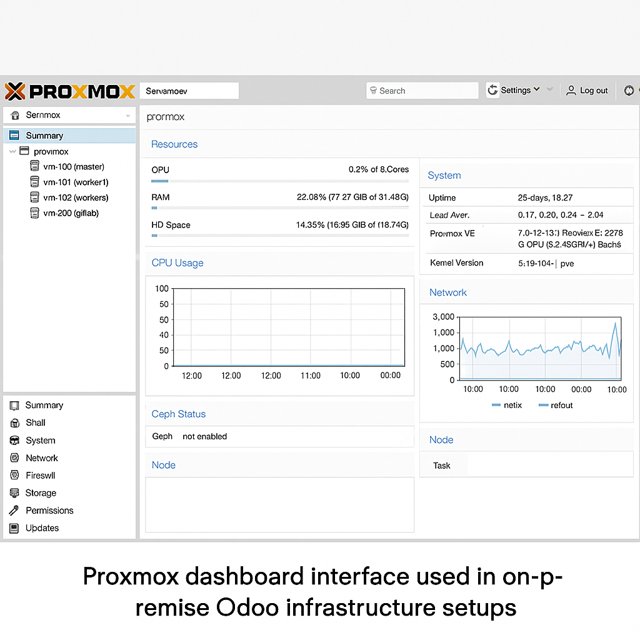Click the Network menu icon

(x=15, y=458)
